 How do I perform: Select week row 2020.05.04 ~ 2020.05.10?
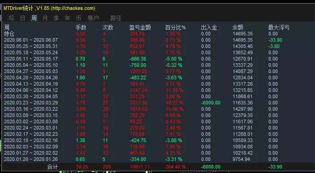click(x=31, y=65)
